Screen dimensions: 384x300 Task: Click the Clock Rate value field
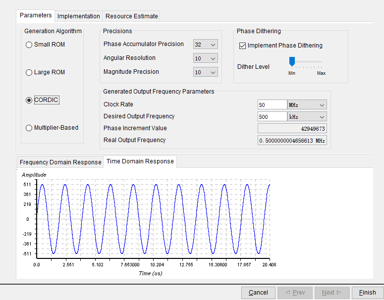click(272, 105)
